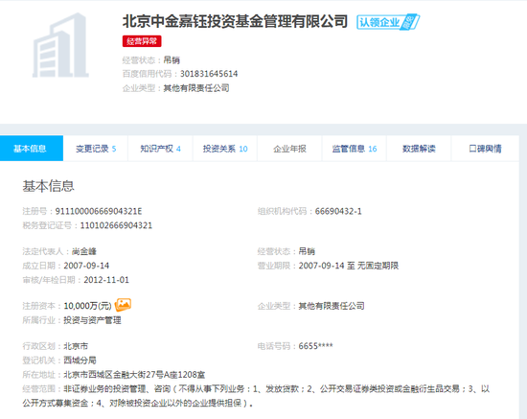Click header enterprise type 其他有限责任公司
The width and height of the screenshot is (527, 419).
point(196,88)
